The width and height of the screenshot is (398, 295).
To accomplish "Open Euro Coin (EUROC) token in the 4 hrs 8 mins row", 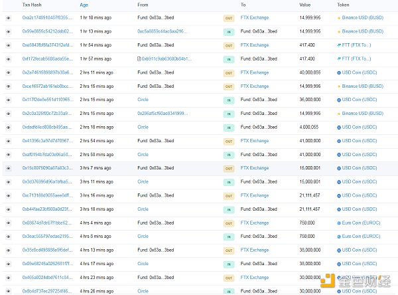I will coord(361,236).
